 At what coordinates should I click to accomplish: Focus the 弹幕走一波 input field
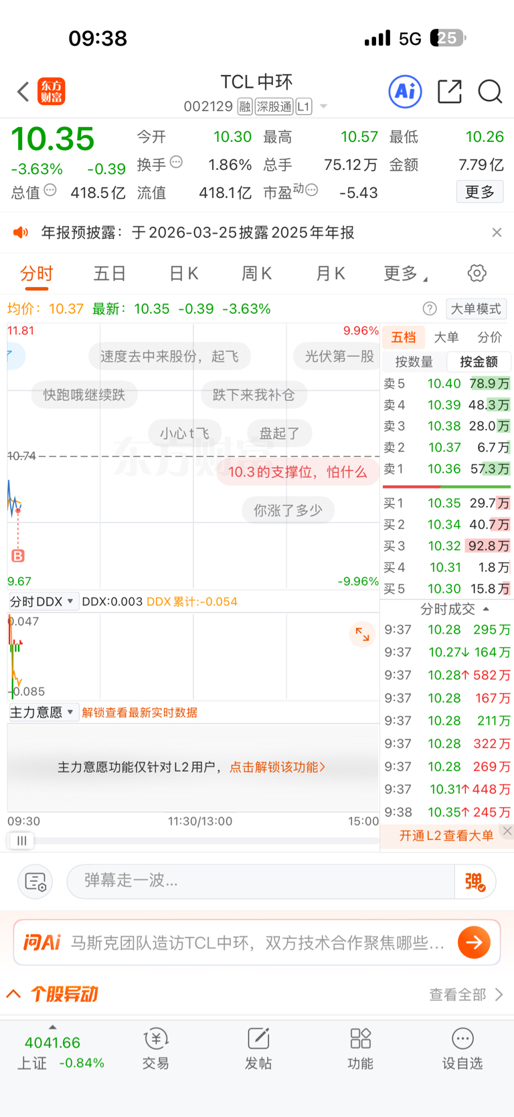click(260, 881)
